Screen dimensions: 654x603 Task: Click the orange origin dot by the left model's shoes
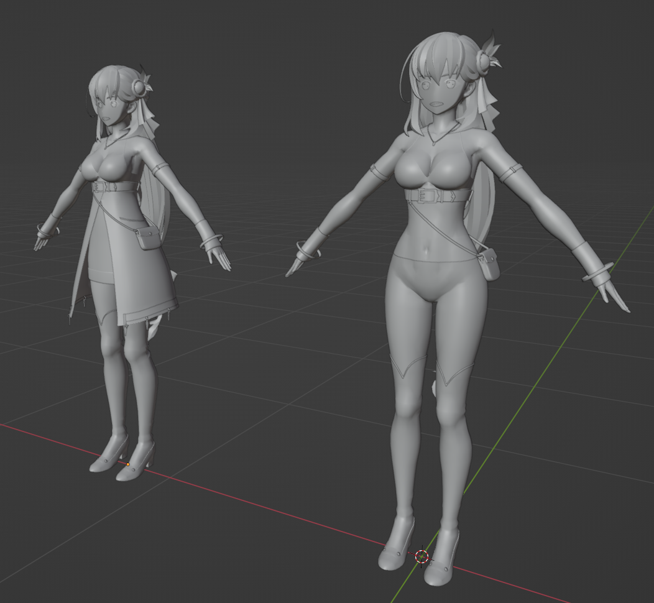128,464
